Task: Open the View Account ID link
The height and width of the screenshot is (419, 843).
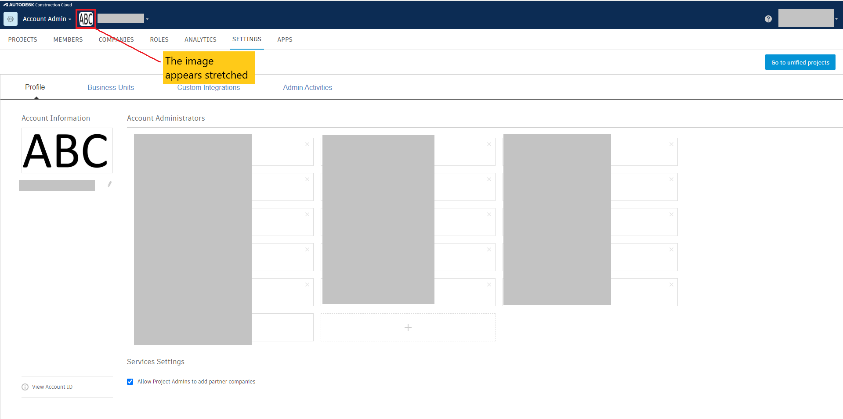Action: click(x=52, y=387)
